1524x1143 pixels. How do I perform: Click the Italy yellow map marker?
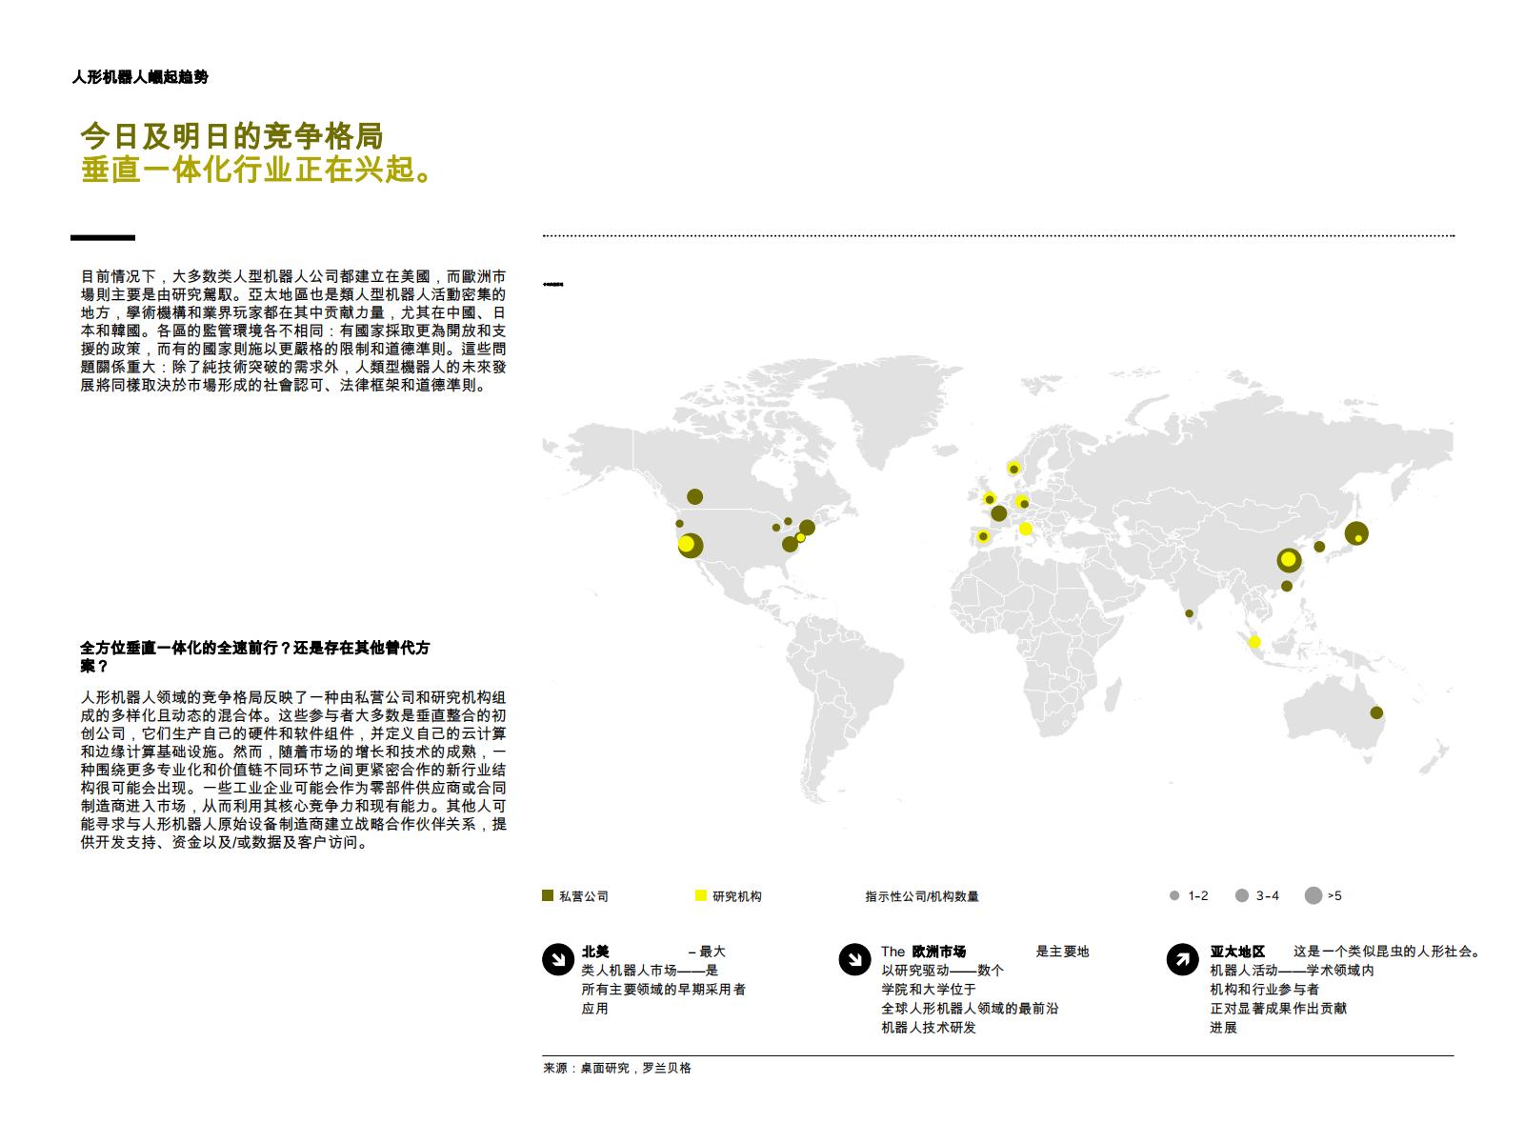point(1026,529)
